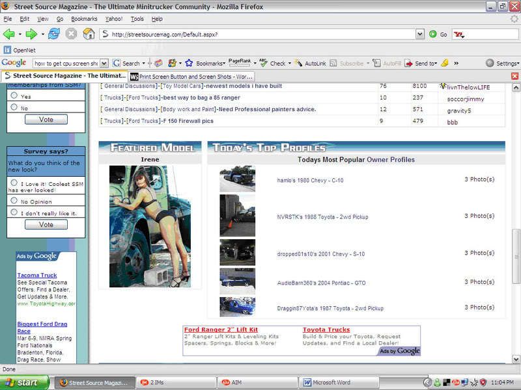Screen dimensions: 521x390
Task: Click the blue star Bookmarks icon
Action: click(189, 63)
